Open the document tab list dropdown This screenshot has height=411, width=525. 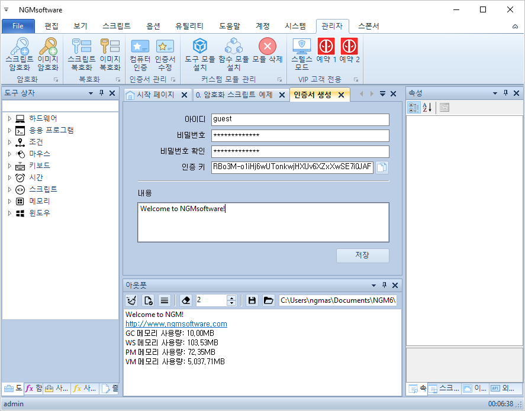tap(382, 94)
